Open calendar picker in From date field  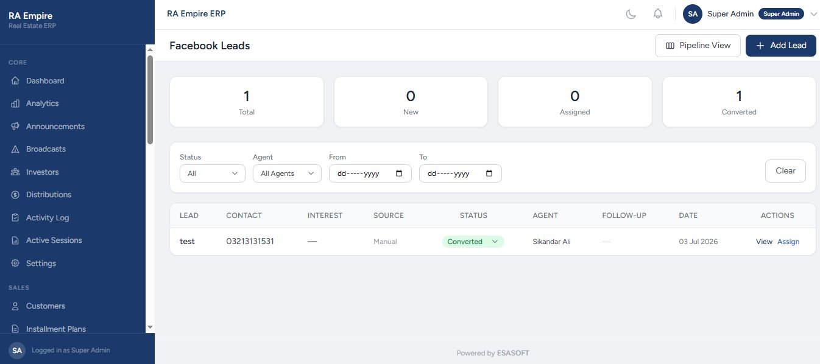(x=399, y=173)
